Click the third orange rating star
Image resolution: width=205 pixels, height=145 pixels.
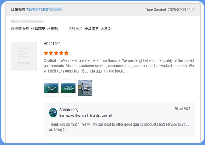[56, 53]
